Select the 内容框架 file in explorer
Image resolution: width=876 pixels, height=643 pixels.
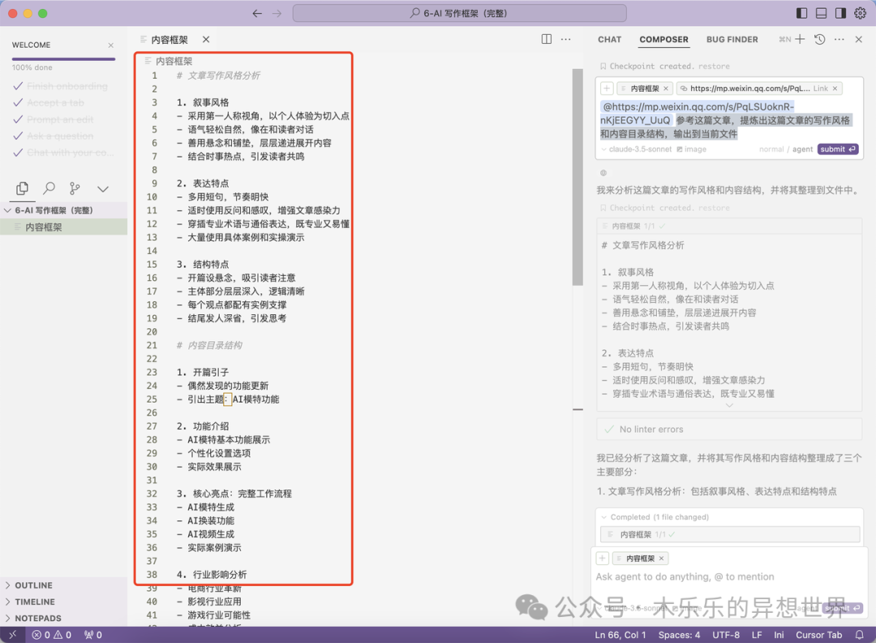click(64, 227)
